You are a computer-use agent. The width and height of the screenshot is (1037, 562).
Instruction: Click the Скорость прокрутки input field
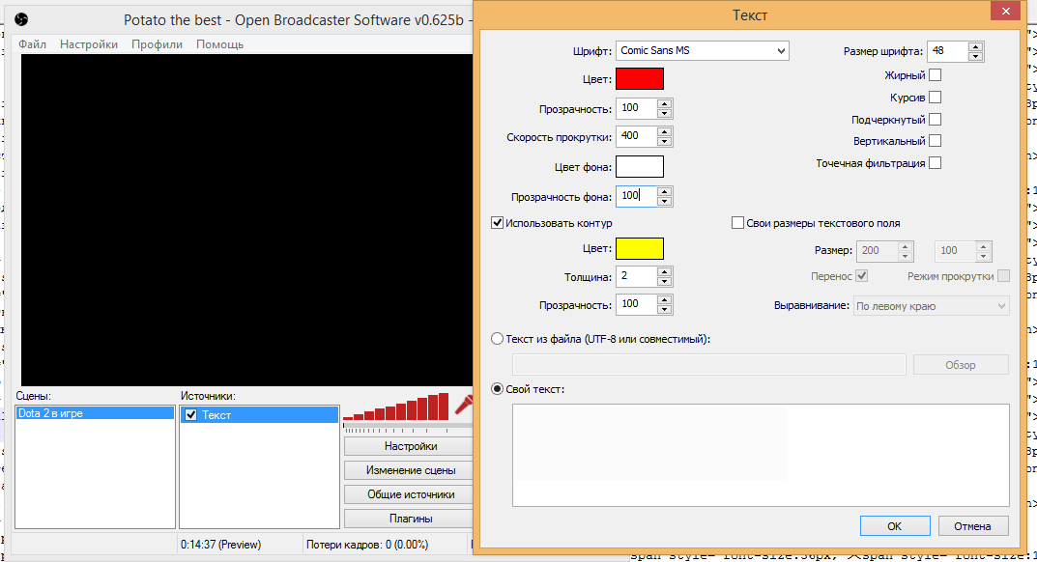(x=637, y=136)
